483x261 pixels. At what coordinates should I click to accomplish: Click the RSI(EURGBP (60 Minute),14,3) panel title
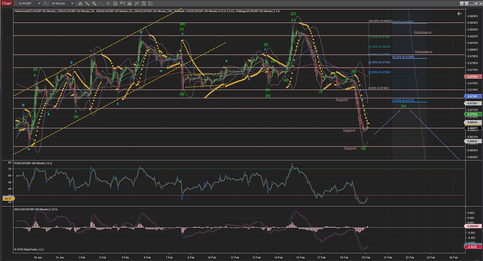click(x=33, y=163)
